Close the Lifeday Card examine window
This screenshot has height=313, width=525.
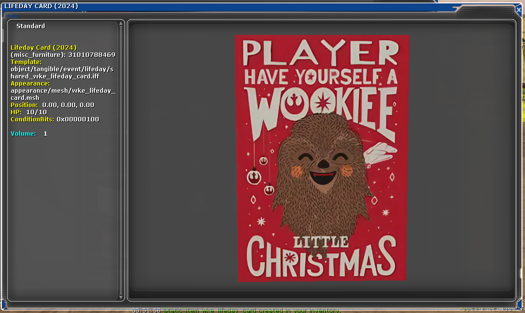tap(519, 10)
